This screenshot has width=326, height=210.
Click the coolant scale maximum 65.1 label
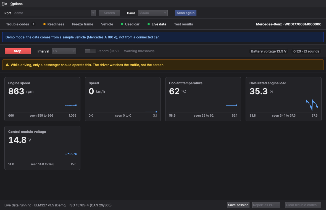(x=235, y=116)
